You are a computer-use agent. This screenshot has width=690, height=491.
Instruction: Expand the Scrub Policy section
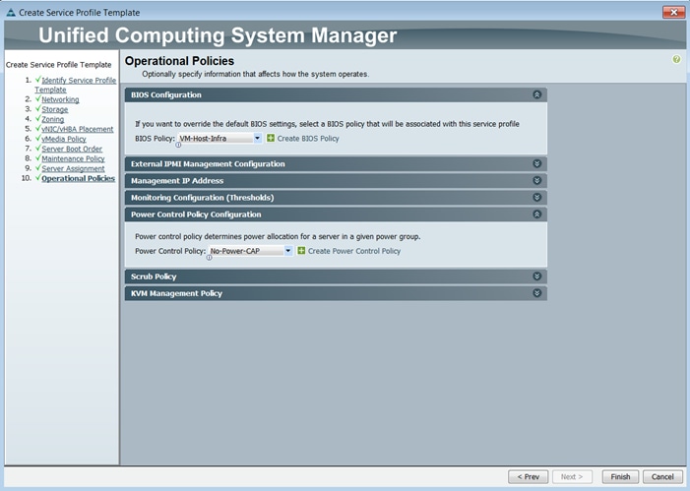pos(536,276)
